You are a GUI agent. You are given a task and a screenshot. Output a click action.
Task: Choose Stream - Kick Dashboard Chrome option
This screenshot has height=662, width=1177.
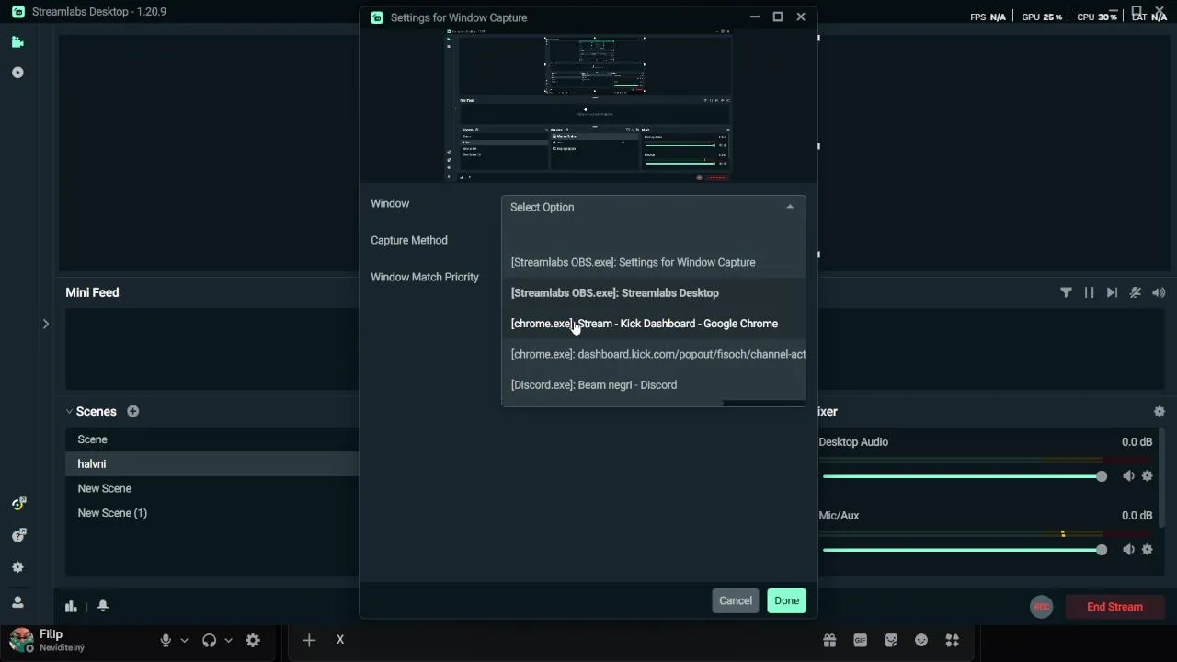pyautogui.click(x=653, y=324)
